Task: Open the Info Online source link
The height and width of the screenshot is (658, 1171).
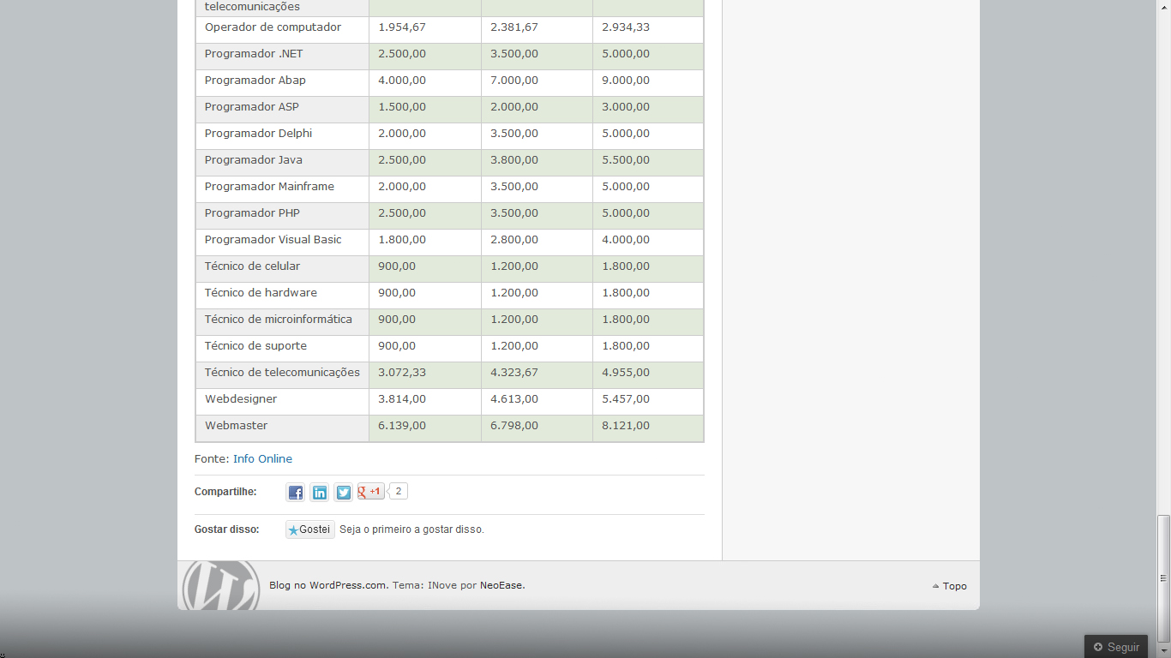Action: pos(262,459)
